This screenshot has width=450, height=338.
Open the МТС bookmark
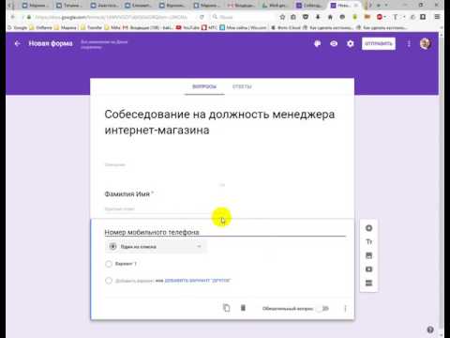point(209,27)
